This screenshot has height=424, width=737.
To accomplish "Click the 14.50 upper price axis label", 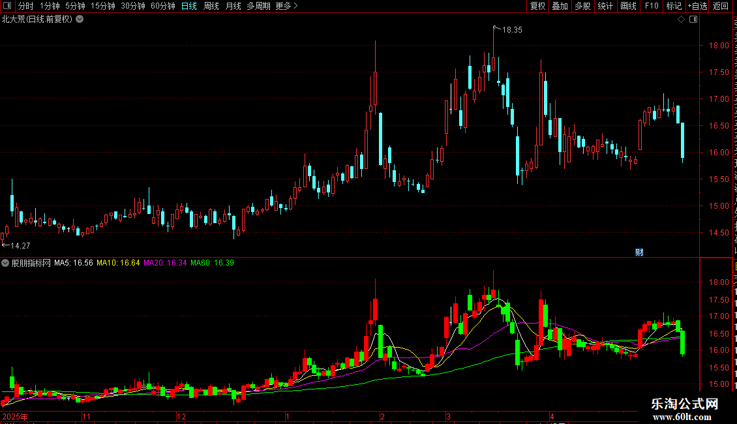I will (719, 233).
